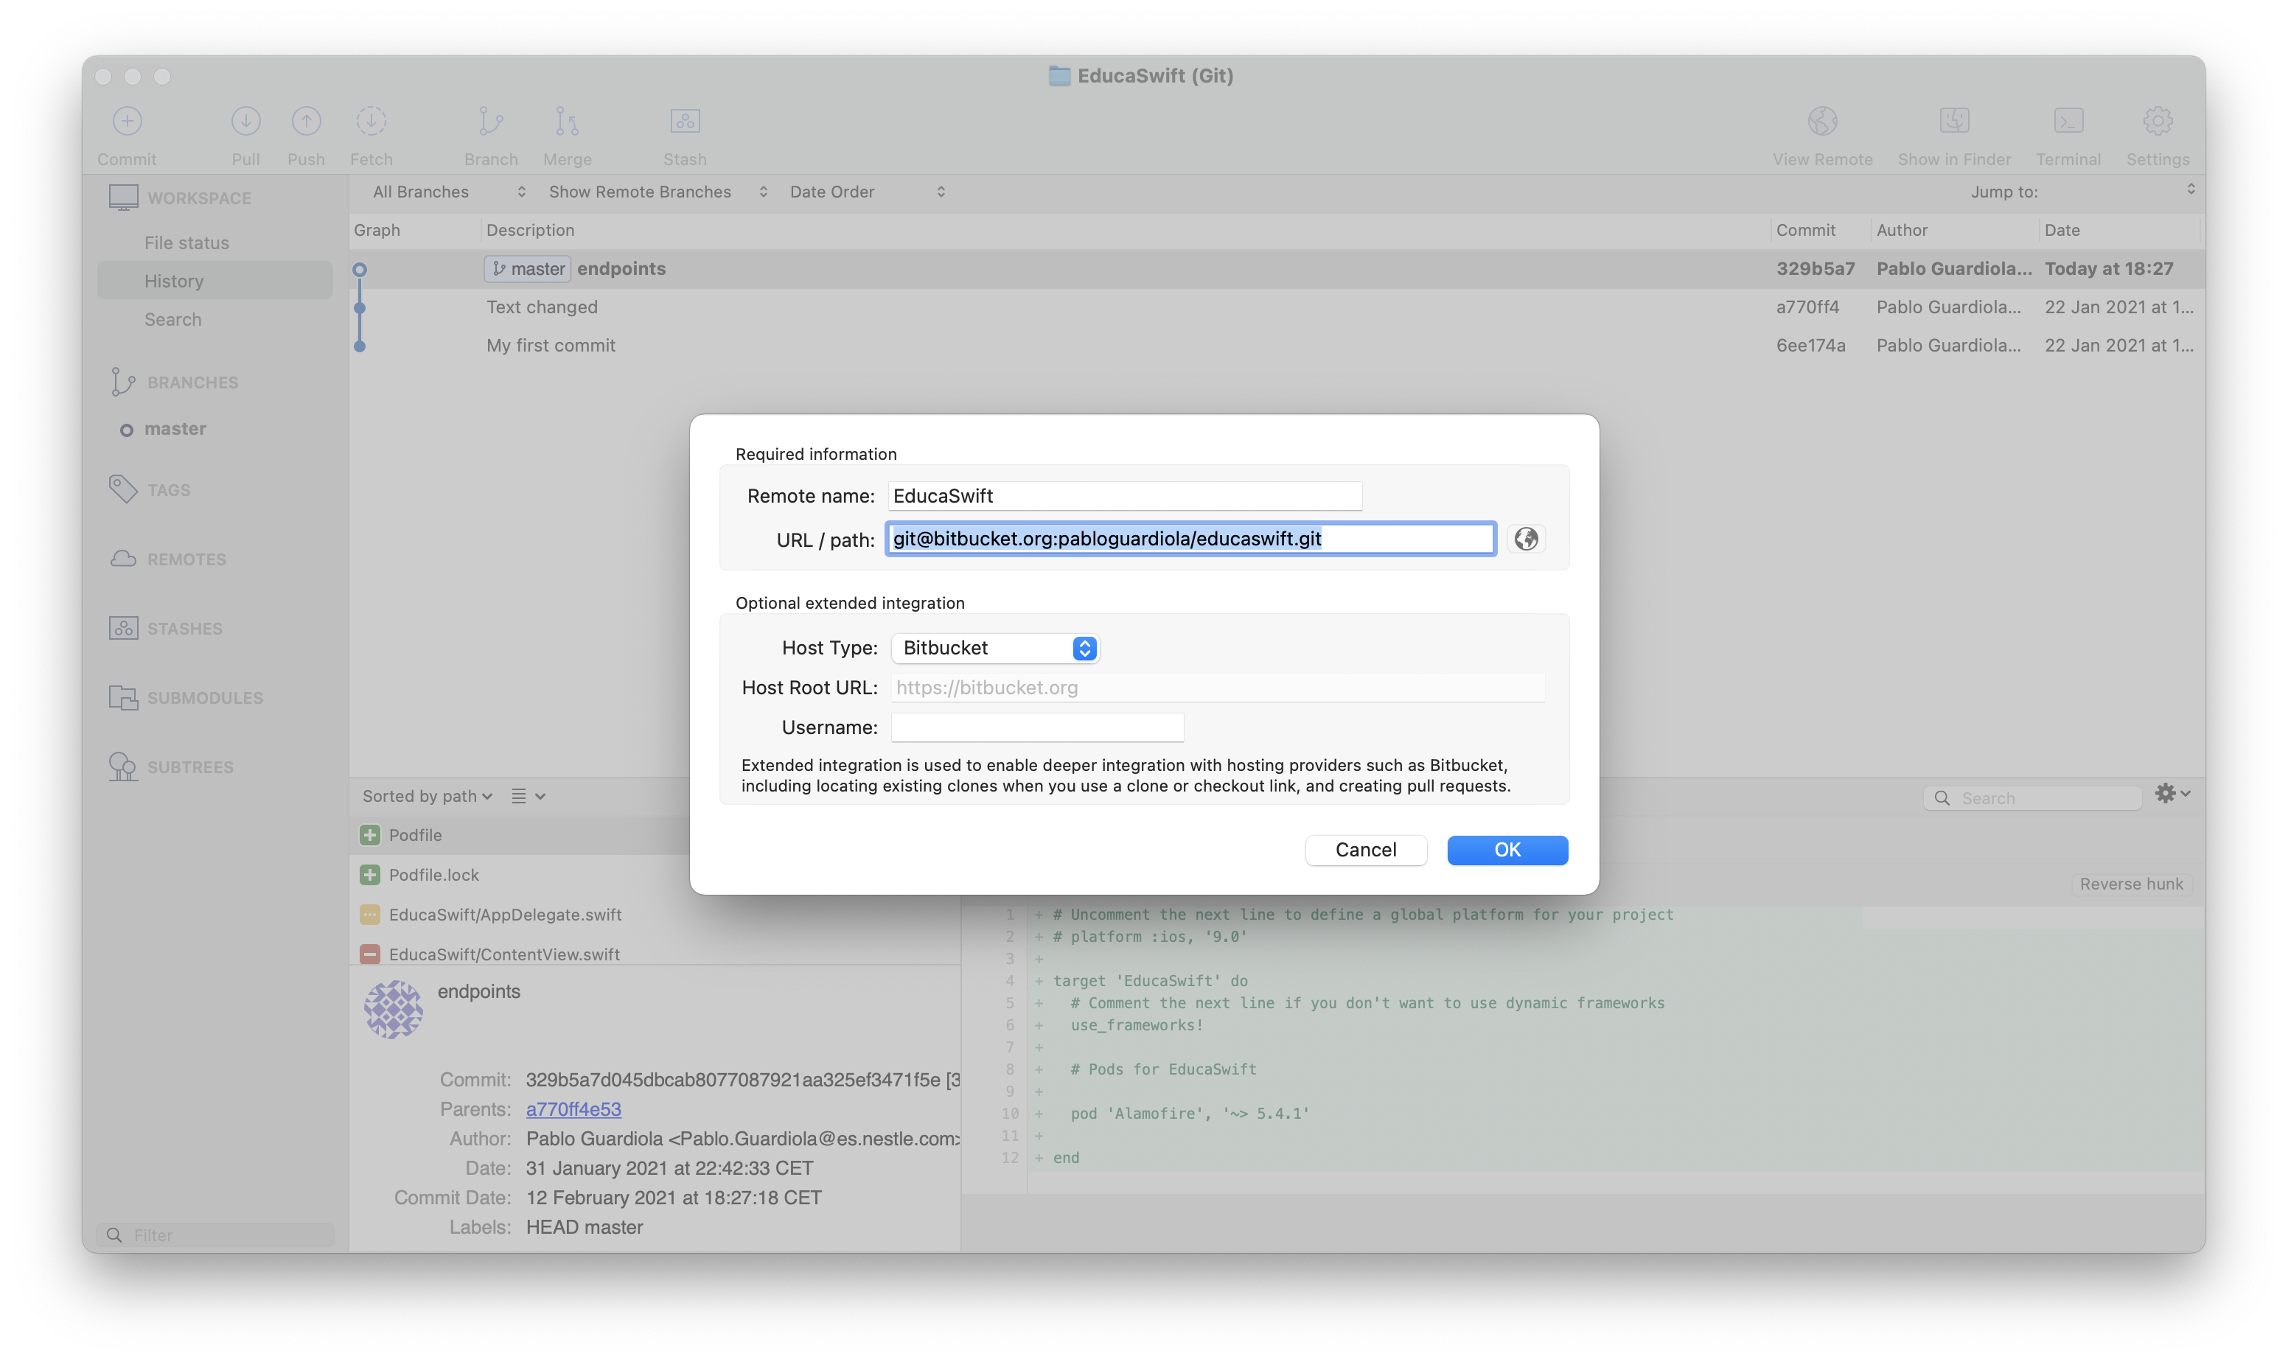Click the Pull toolbar icon
Viewport: 2288px width, 1362px height.
coord(245,121)
